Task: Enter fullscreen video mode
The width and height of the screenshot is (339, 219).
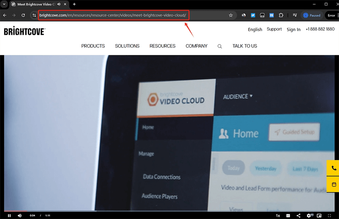Action: tap(330, 216)
